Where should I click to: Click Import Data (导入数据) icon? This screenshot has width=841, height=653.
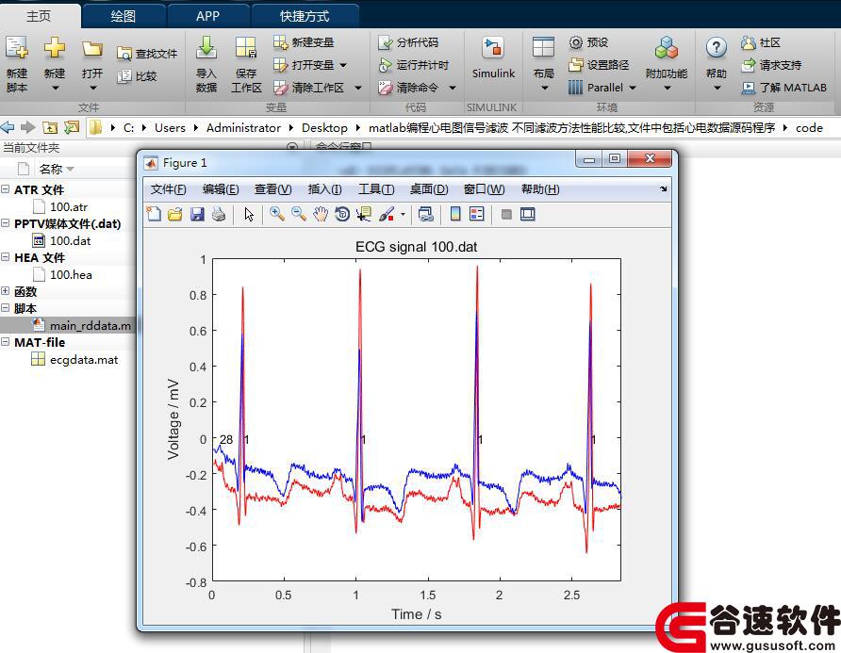pos(206,48)
